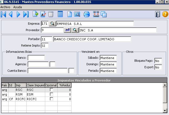Screen dimensions: 169x115
Task: Select %Reduc value in RSC row
Action: click(64, 90)
